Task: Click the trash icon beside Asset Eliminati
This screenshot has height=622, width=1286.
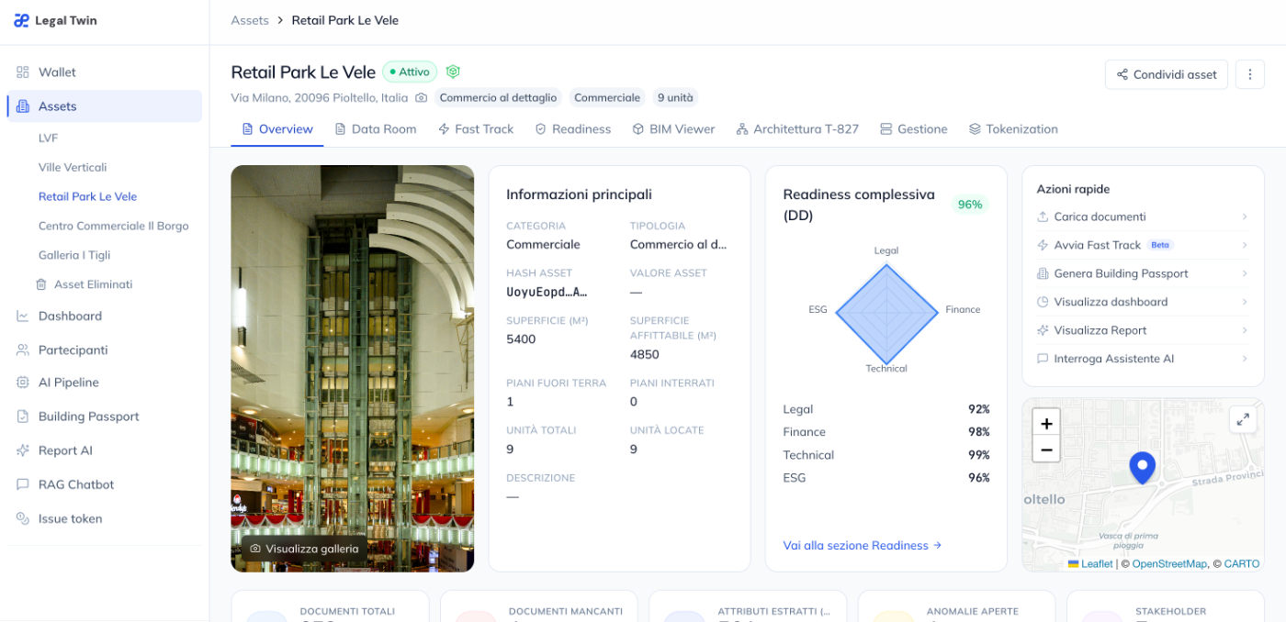Action: click(41, 284)
